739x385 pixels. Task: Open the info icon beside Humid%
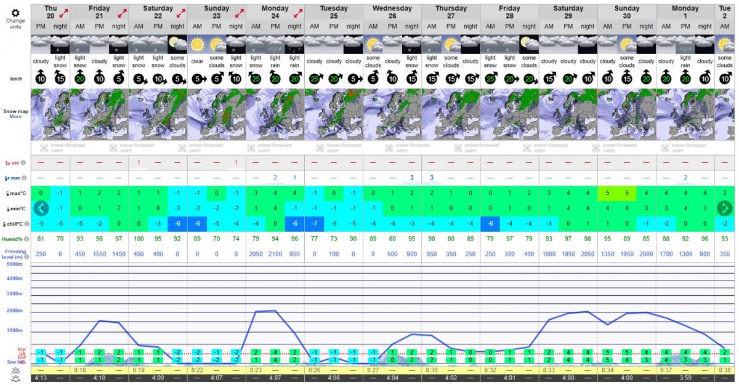coord(26,239)
